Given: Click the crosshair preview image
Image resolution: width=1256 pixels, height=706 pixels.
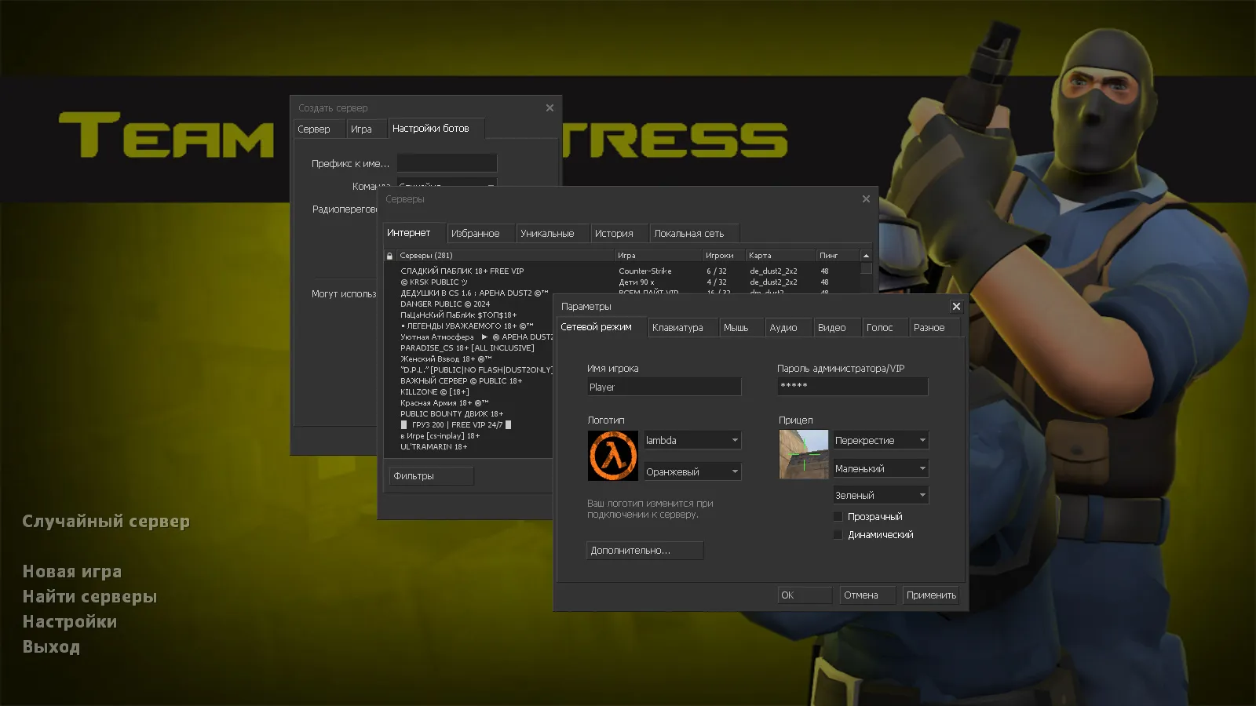Looking at the screenshot, I should click(x=804, y=455).
